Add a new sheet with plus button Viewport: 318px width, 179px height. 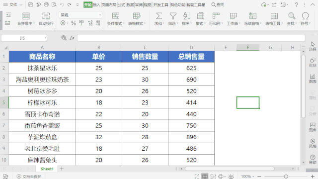(62, 169)
